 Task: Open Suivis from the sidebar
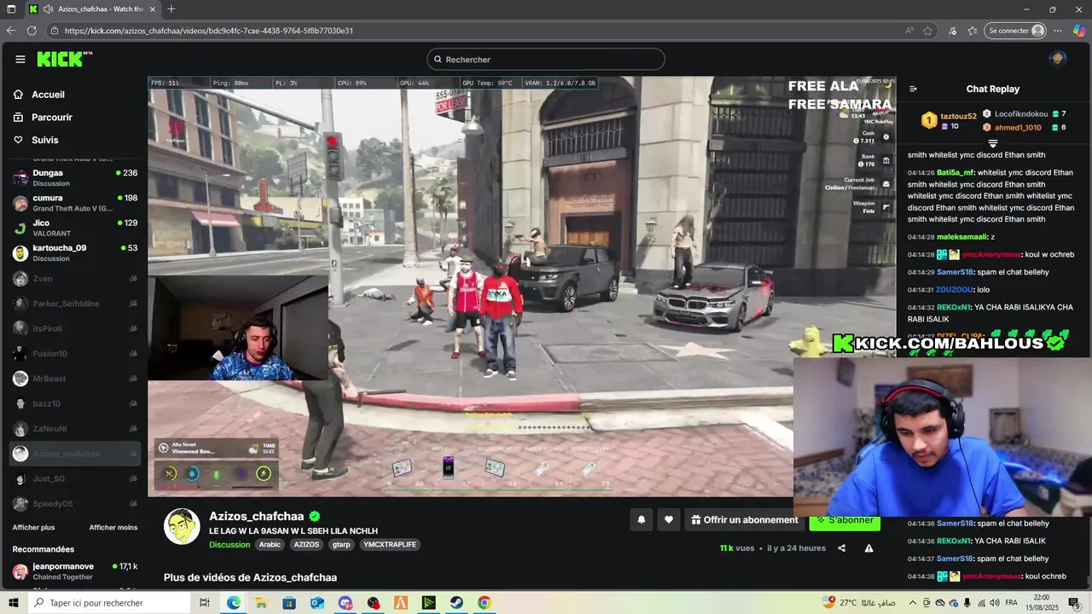(x=44, y=140)
